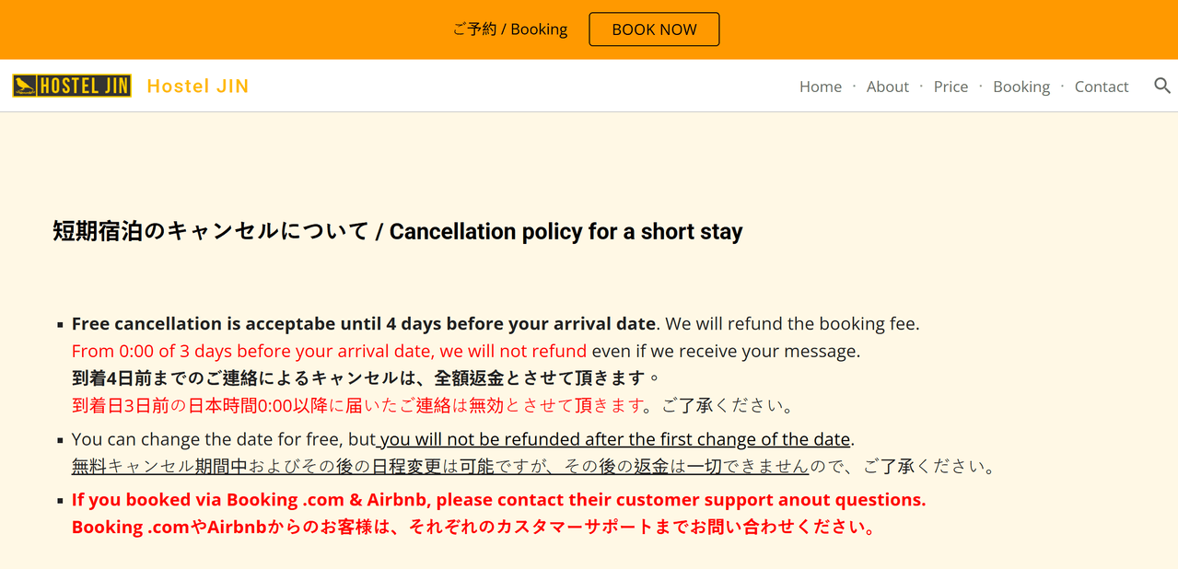Go to the Home page
This screenshot has width=1178, height=569.
coord(821,87)
